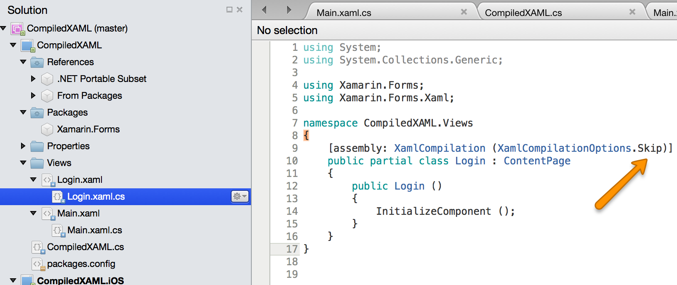
Task: Click the packages.config file icon
Action: [38, 264]
